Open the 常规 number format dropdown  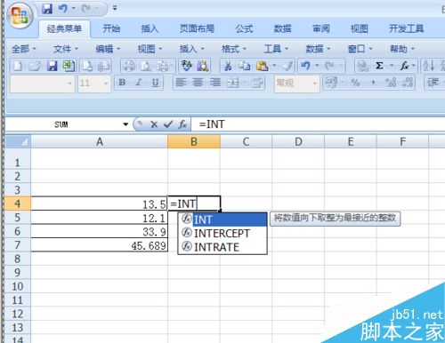(x=315, y=84)
